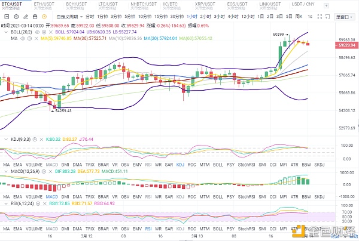Add a new pair tab with plus icon
This screenshot has width=359, height=241.
coord(326,6)
